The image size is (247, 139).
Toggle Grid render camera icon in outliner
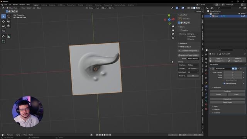(x=244, y=16)
